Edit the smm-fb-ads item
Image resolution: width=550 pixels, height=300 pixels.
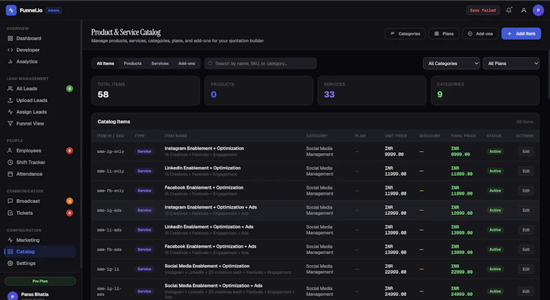tap(526, 249)
